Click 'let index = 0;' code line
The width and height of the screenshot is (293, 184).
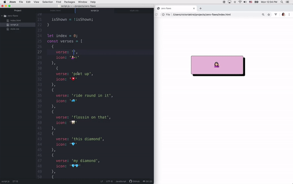(63, 36)
